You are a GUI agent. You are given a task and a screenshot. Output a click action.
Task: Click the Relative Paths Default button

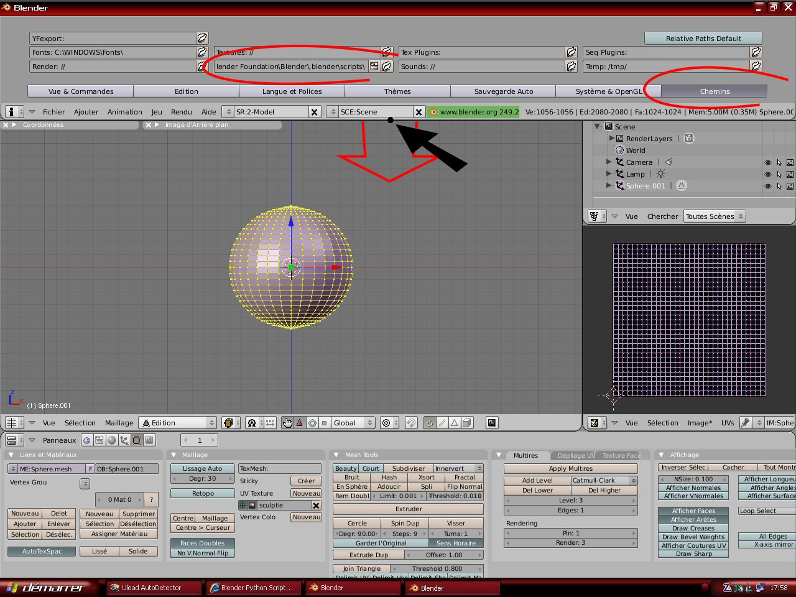[703, 39]
